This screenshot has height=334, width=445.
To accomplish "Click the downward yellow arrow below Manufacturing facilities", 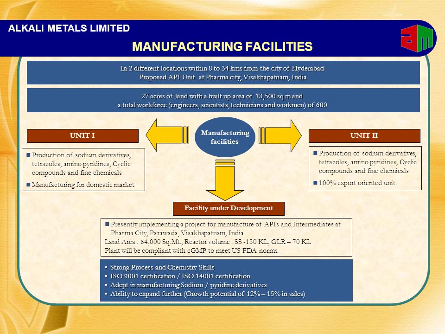I will coord(225,180).
